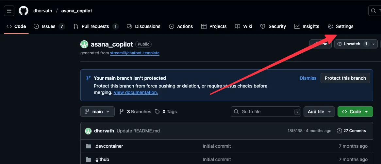Open Initial commit message for .devcontainer
This screenshot has width=381, height=164.
[x=217, y=146]
